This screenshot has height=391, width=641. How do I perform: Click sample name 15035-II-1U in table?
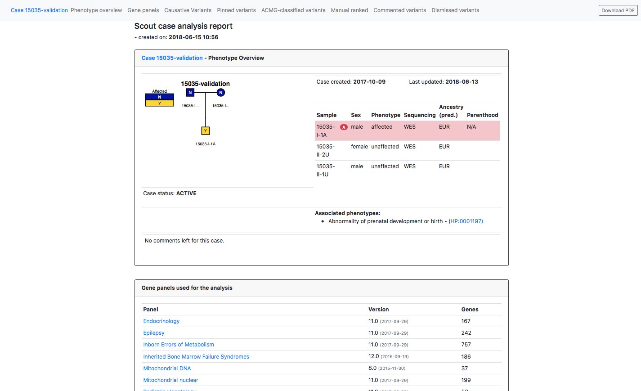pos(326,171)
